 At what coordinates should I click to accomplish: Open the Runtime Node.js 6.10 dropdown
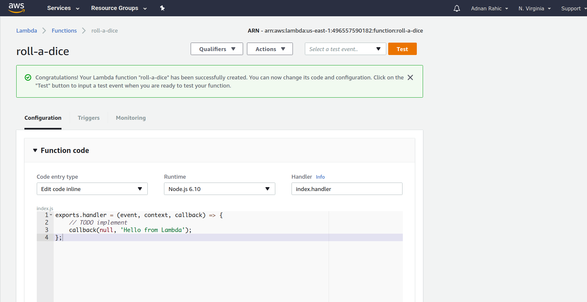[x=220, y=189]
